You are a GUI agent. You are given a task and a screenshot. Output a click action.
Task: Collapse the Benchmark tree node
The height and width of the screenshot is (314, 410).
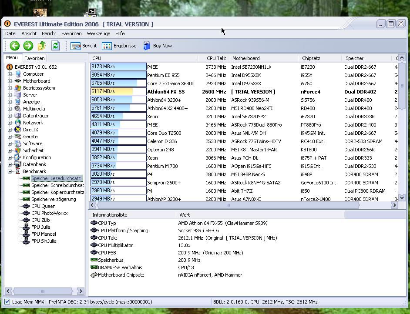(x=10, y=171)
